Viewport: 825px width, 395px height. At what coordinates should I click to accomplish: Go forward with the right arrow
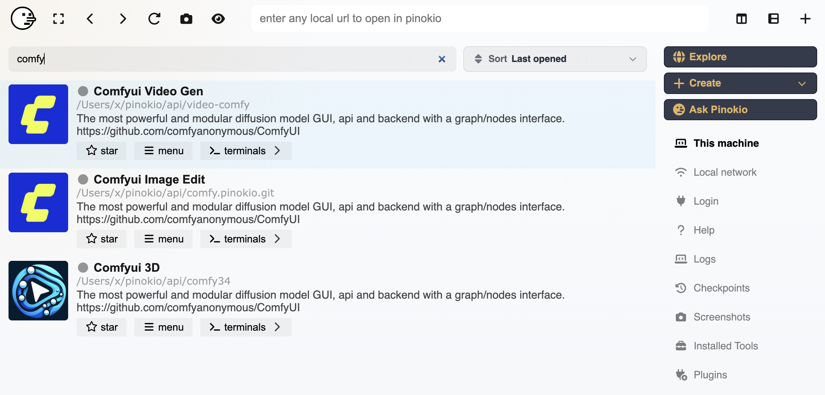123,19
